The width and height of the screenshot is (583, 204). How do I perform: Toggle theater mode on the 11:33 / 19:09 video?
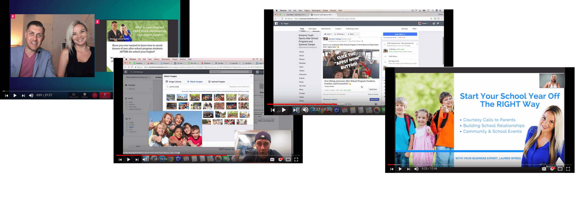tap(288, 159)
